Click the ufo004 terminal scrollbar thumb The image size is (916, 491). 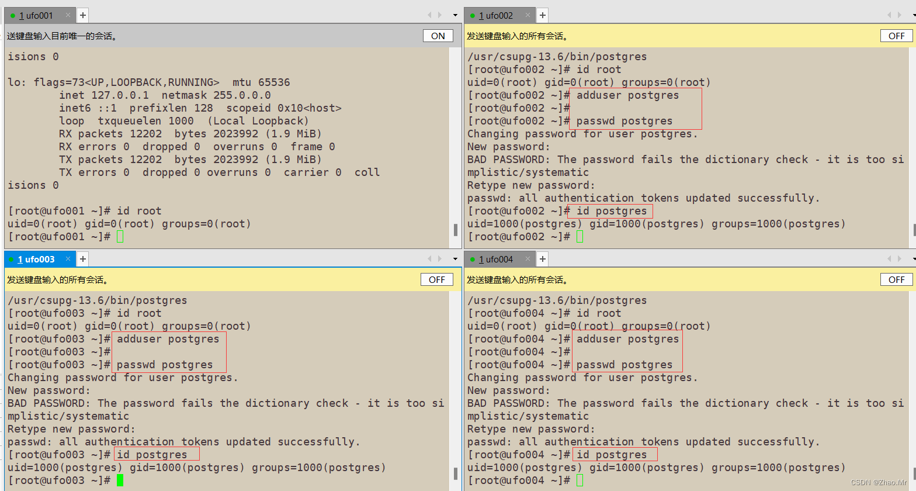point(914,473)
